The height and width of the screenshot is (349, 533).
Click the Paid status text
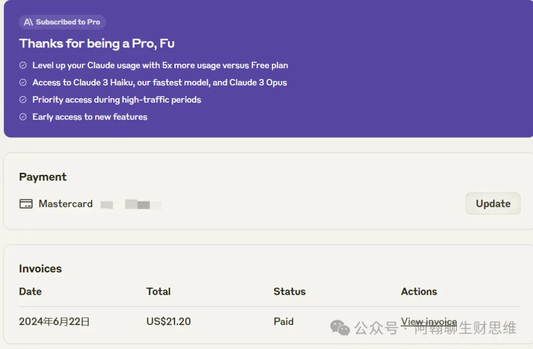click(x=283, y=321)
